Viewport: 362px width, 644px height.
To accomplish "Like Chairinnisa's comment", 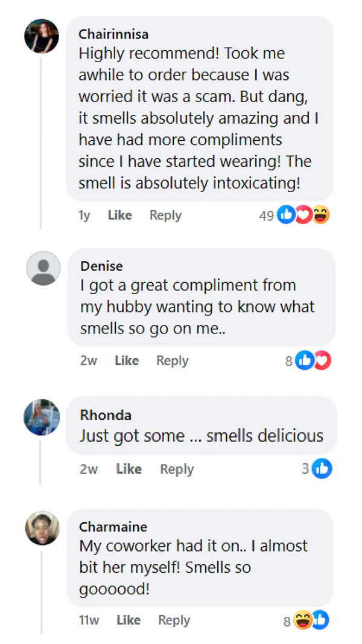I will tap(119, 215).
